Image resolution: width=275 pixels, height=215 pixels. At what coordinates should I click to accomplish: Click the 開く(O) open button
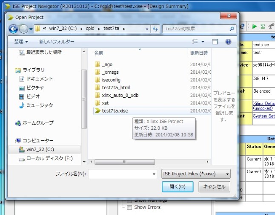(x=178, y=187)
